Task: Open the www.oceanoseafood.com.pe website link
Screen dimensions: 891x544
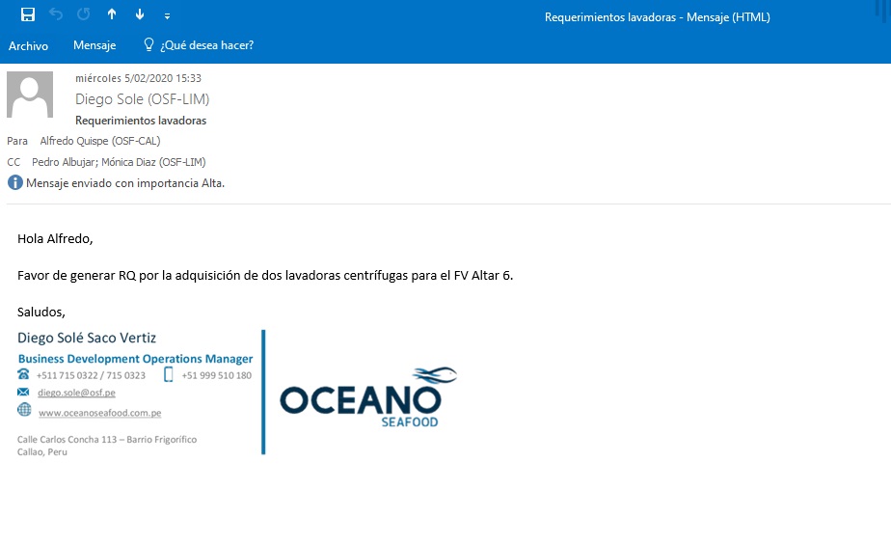Action: coord(99,413)
